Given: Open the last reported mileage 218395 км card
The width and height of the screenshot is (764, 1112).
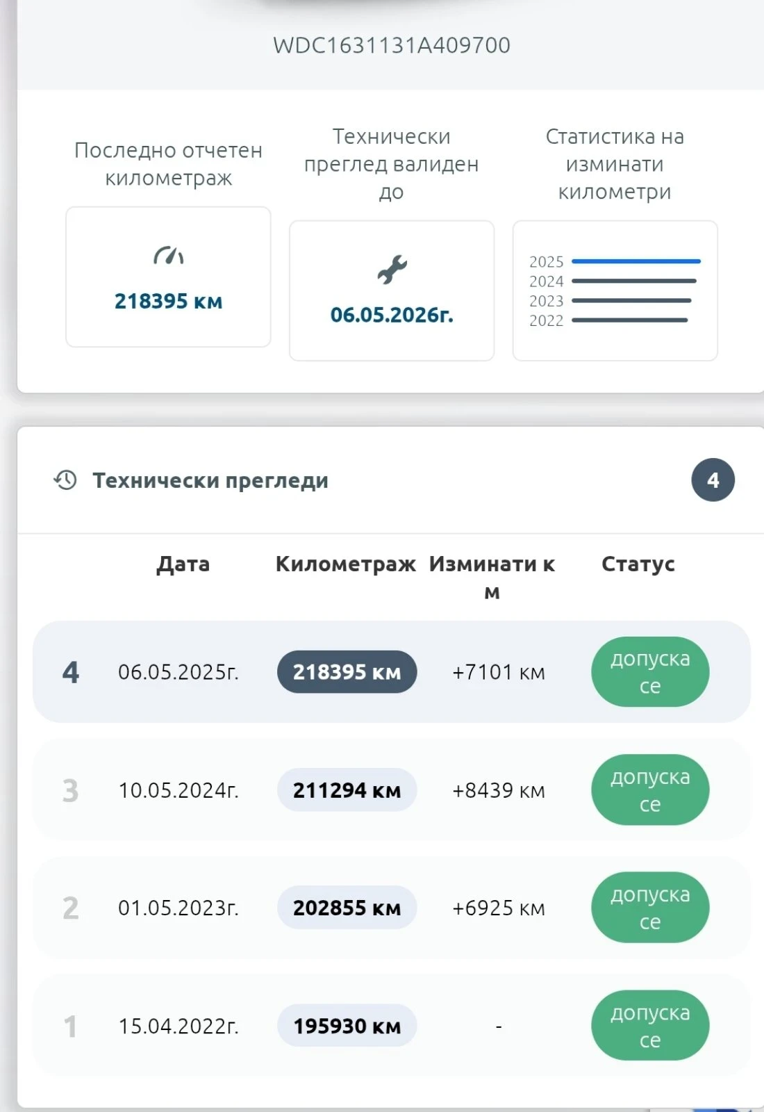Looking at the screenshot, I should [x=168, y=277].
